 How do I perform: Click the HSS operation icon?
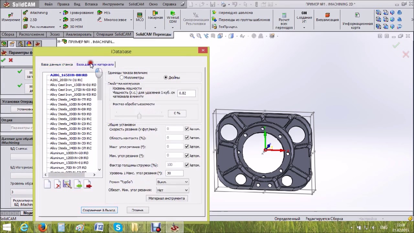[100, 13]
